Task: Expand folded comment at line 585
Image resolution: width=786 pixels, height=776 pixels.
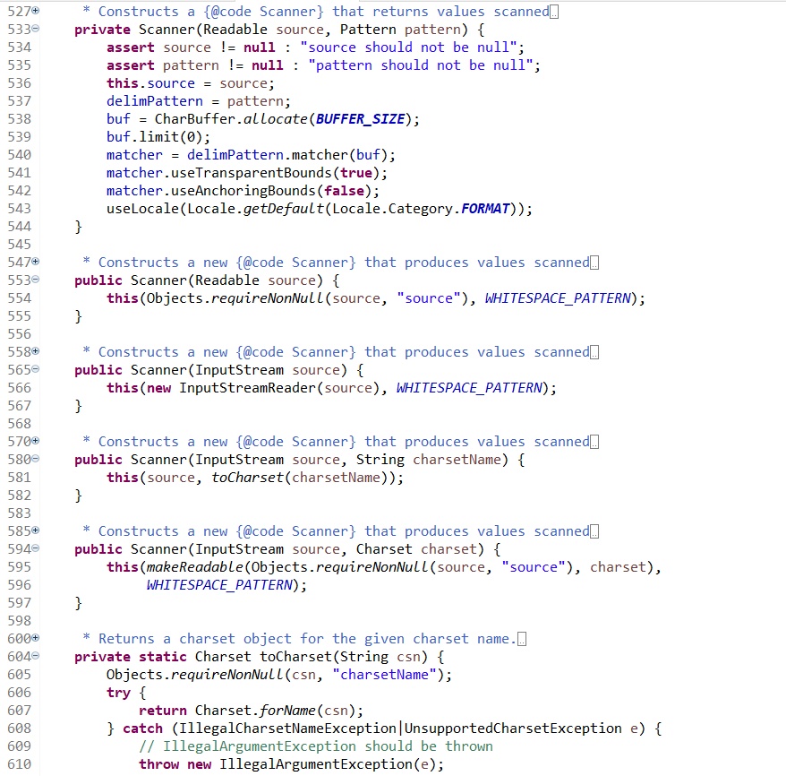Action: pos(36,530)
